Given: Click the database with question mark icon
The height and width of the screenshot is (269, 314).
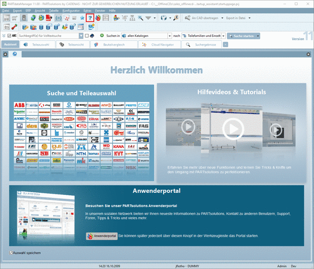Looking at the screenshot, I should (72, 27).
